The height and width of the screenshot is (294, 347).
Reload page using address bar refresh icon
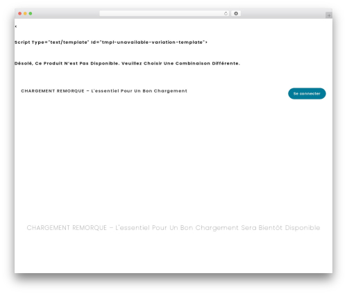point(226,14)
